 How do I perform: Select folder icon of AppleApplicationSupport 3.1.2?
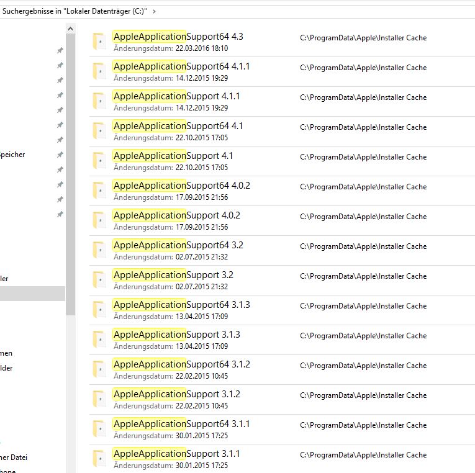99,399
